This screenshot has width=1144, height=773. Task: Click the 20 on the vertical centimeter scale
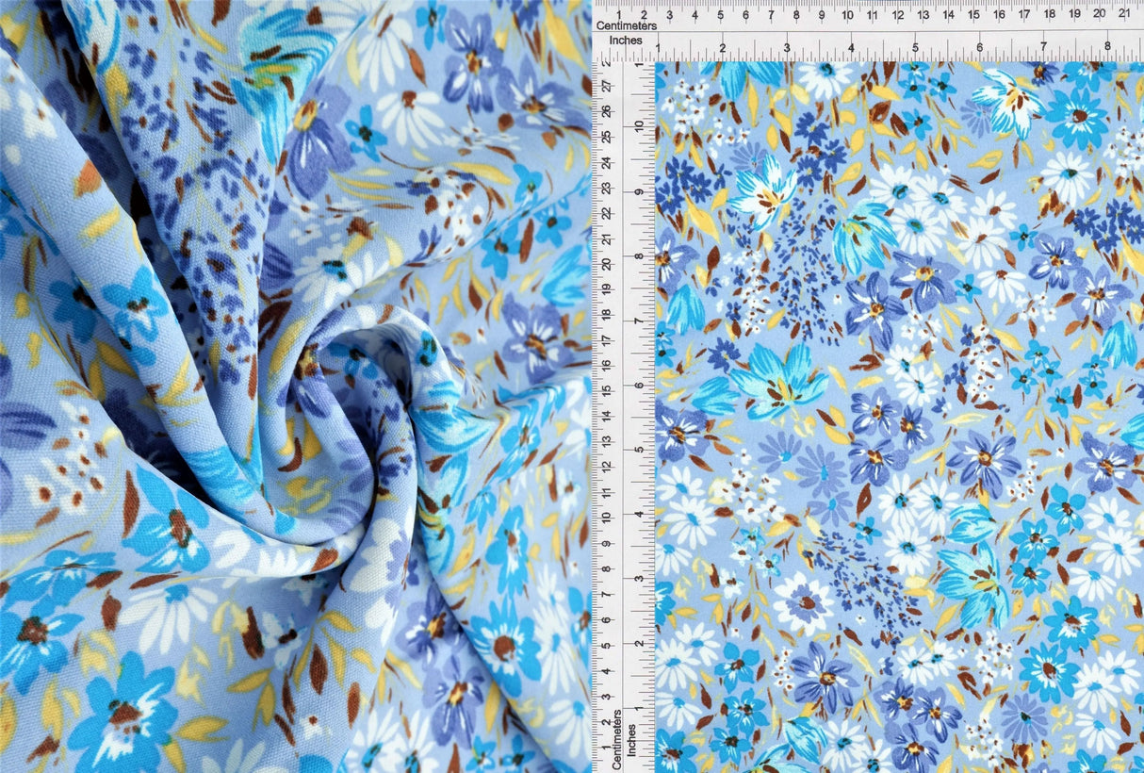[x=608, y=263]
